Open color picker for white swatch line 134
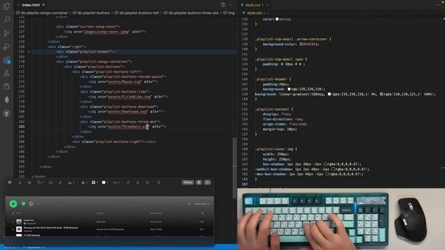The width and height of the screenshot is (445, 250). (277, 19)
